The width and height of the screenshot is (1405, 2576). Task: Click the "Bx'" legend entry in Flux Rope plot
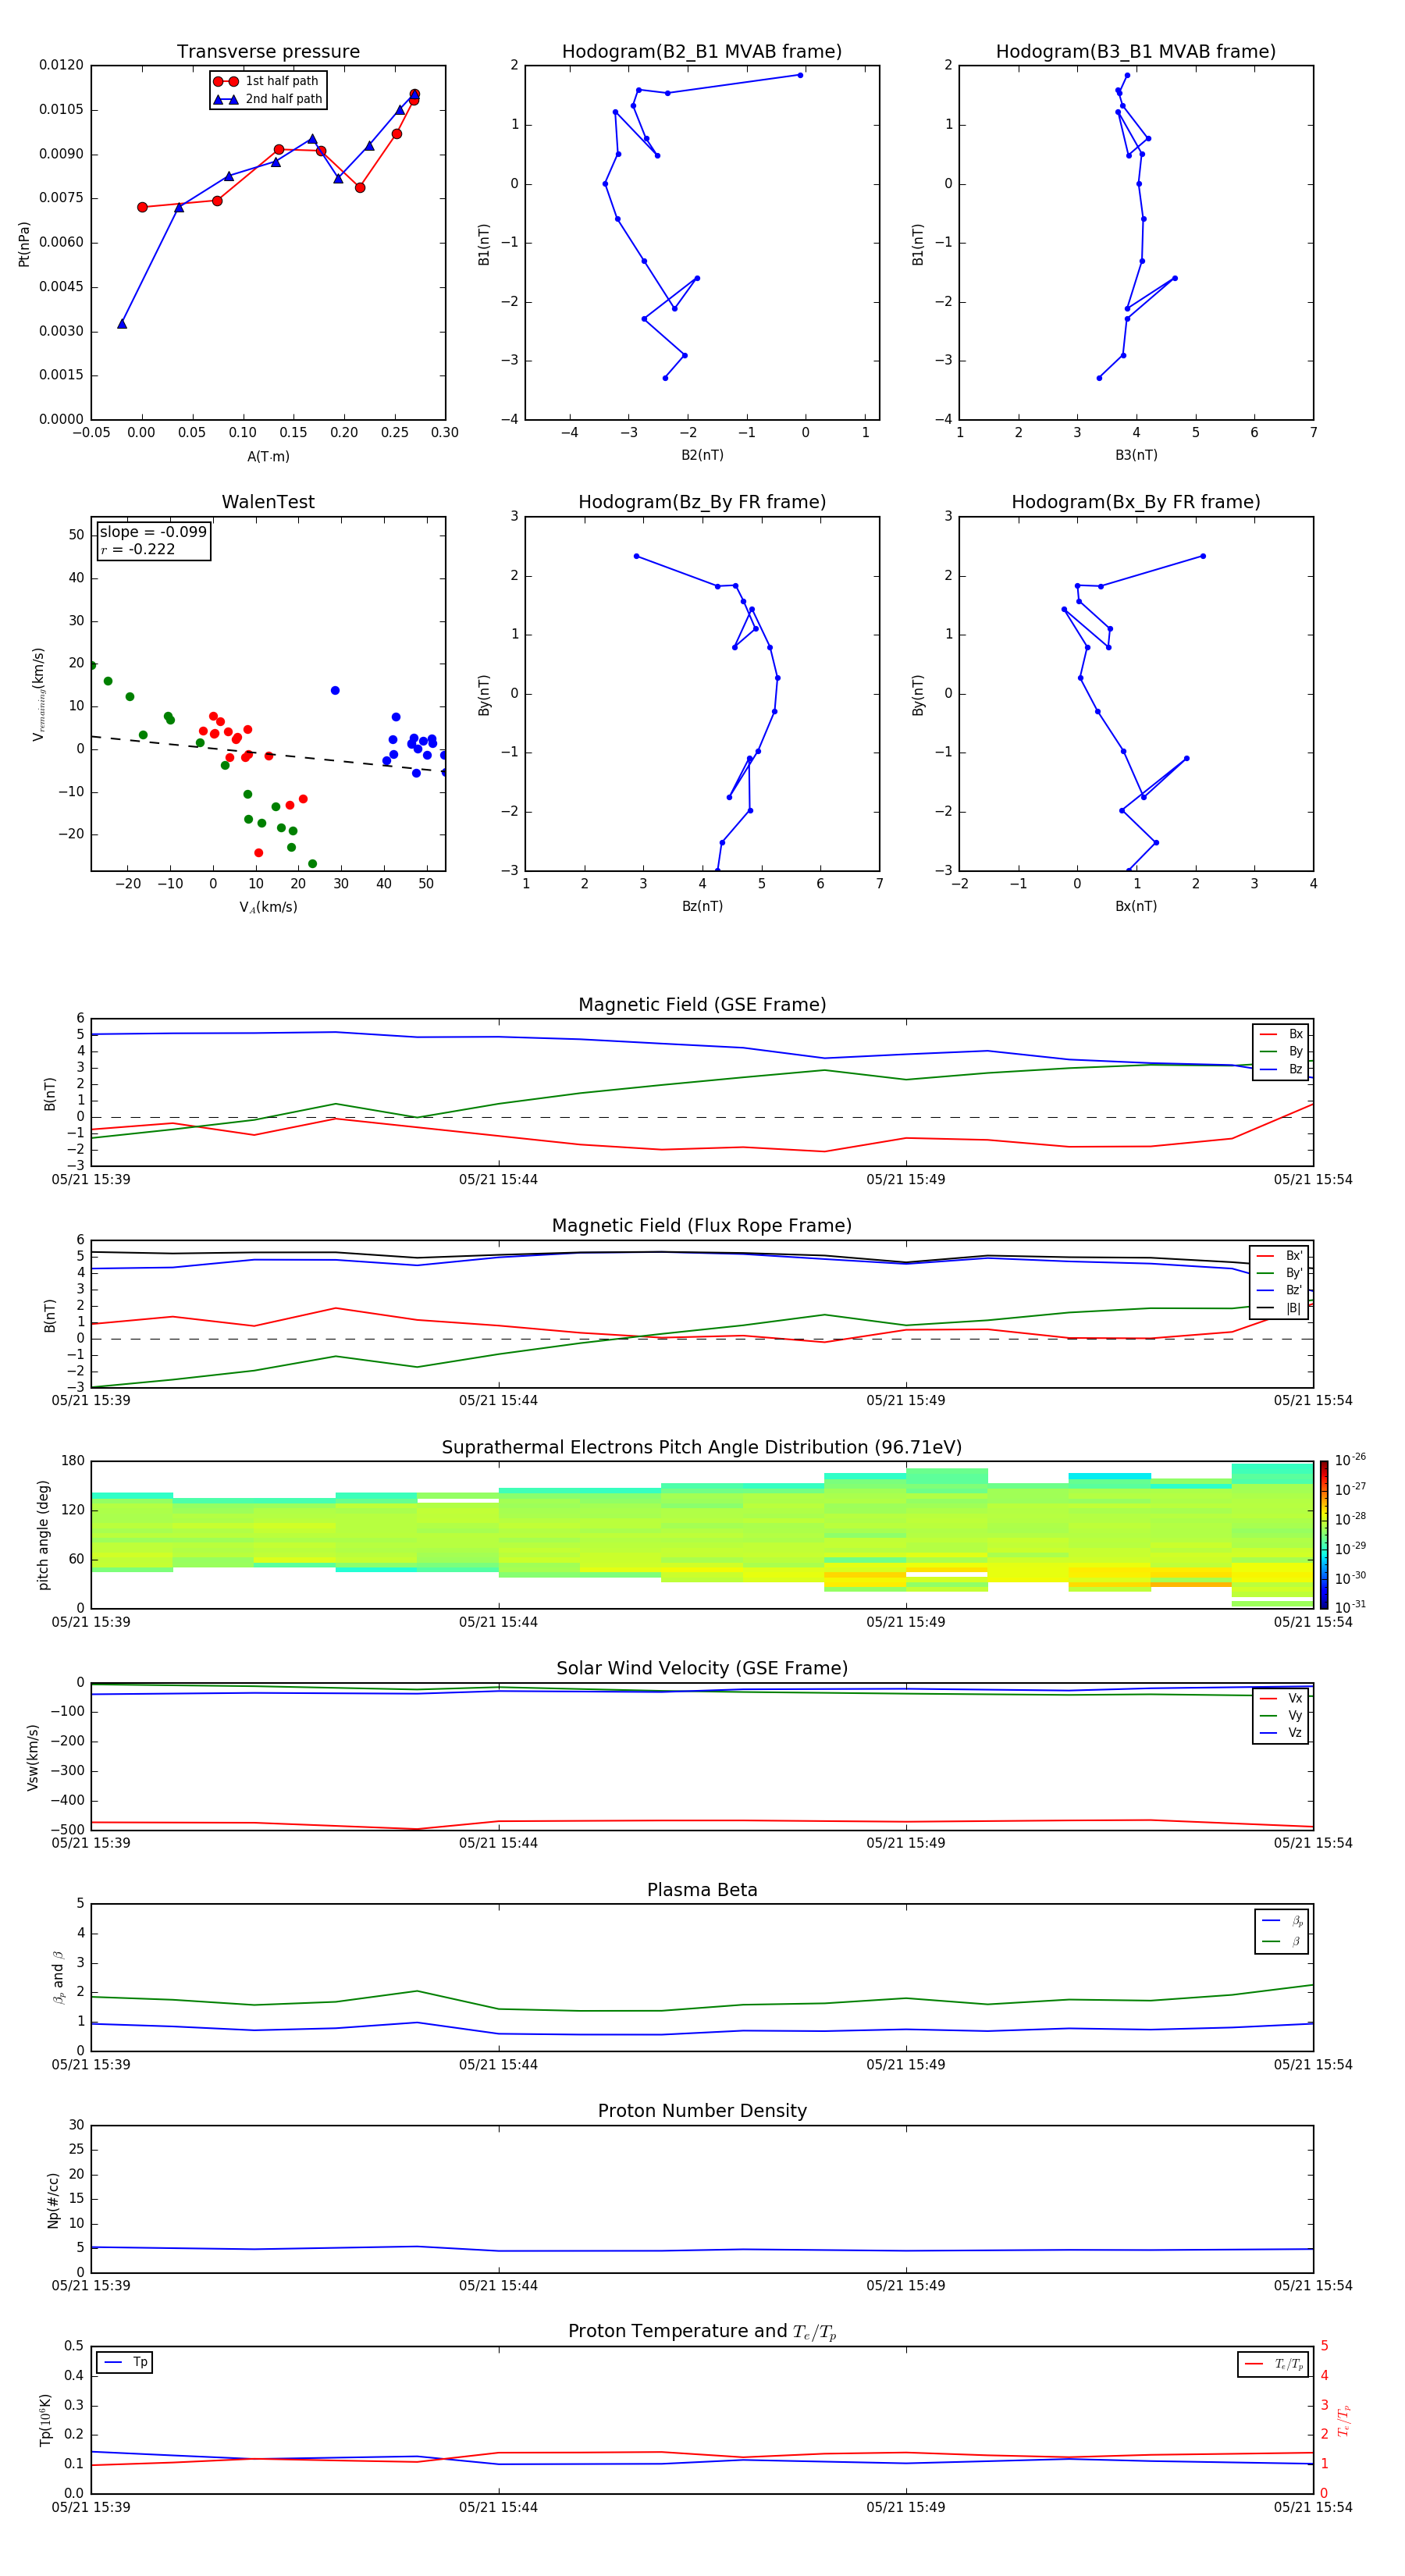click(x=1280, y=1256)
